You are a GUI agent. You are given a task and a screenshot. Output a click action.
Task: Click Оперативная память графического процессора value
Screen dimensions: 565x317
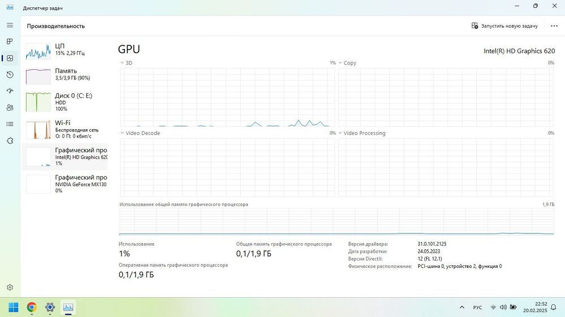136,275
